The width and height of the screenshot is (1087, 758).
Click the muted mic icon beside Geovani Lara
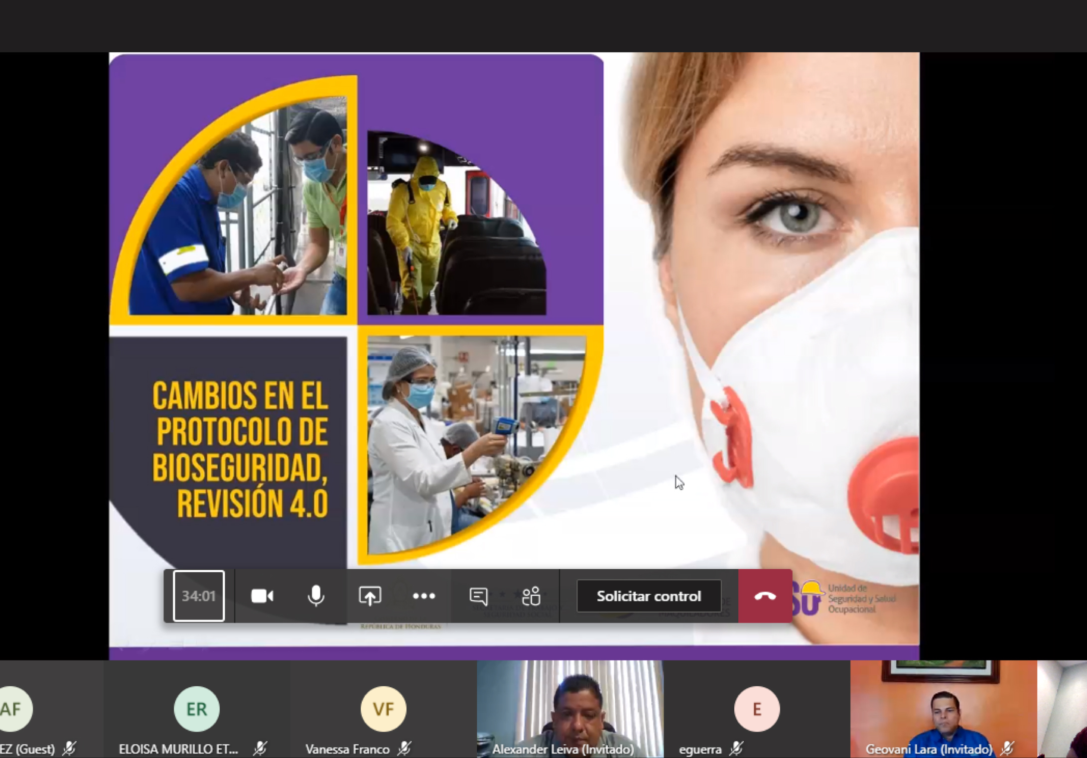point(1007,748)
